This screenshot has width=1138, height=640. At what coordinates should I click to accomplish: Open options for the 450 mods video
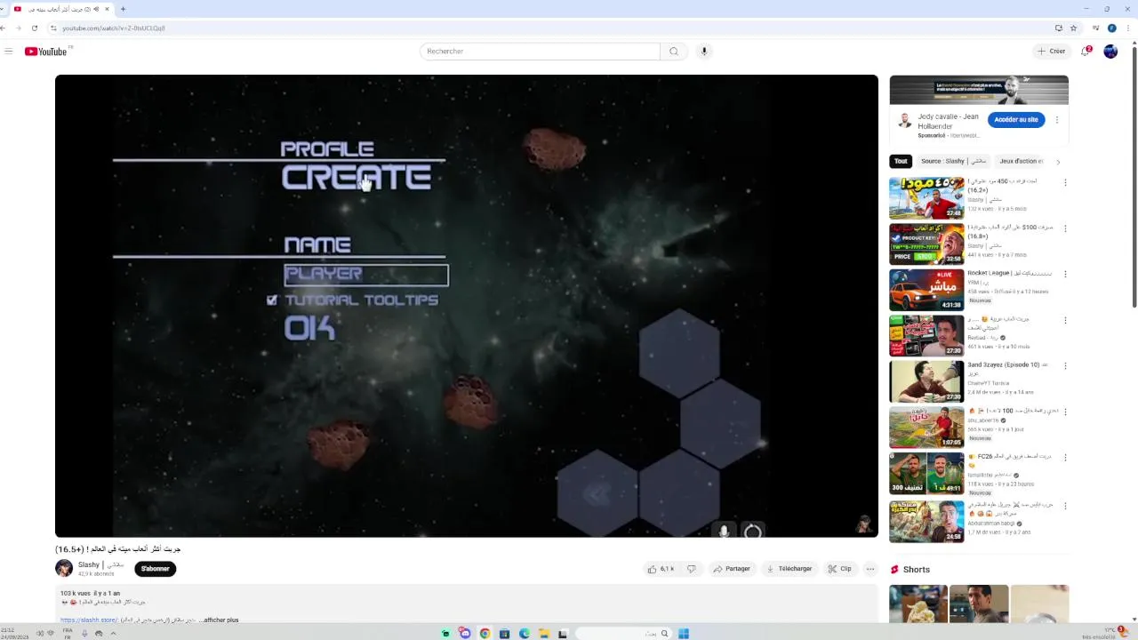click(1065, 182)
